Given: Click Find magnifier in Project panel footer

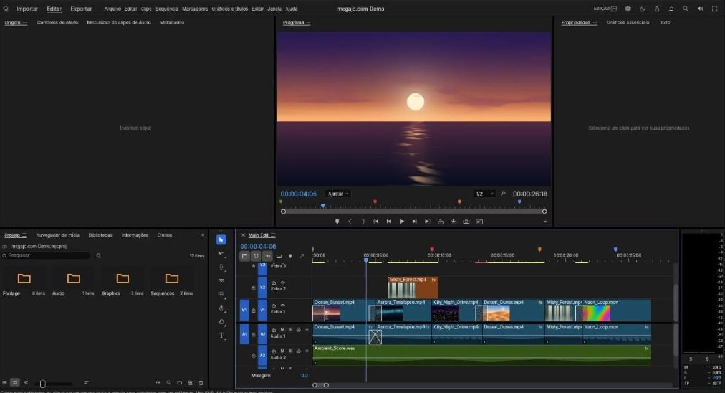Looking at the screenshot, I should (x=169, y=383).
